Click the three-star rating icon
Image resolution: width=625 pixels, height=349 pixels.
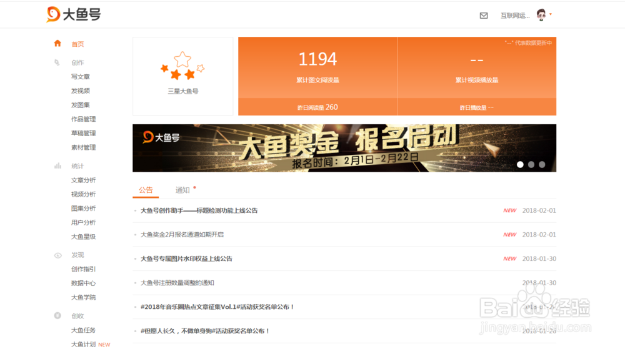pyautogui.click(x=182, y=66)
